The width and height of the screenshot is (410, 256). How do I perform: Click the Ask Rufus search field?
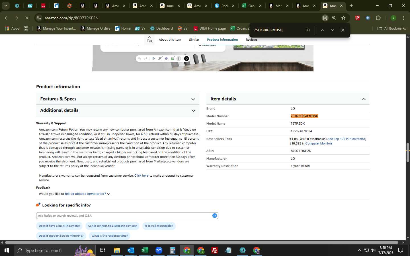point(124,216)
